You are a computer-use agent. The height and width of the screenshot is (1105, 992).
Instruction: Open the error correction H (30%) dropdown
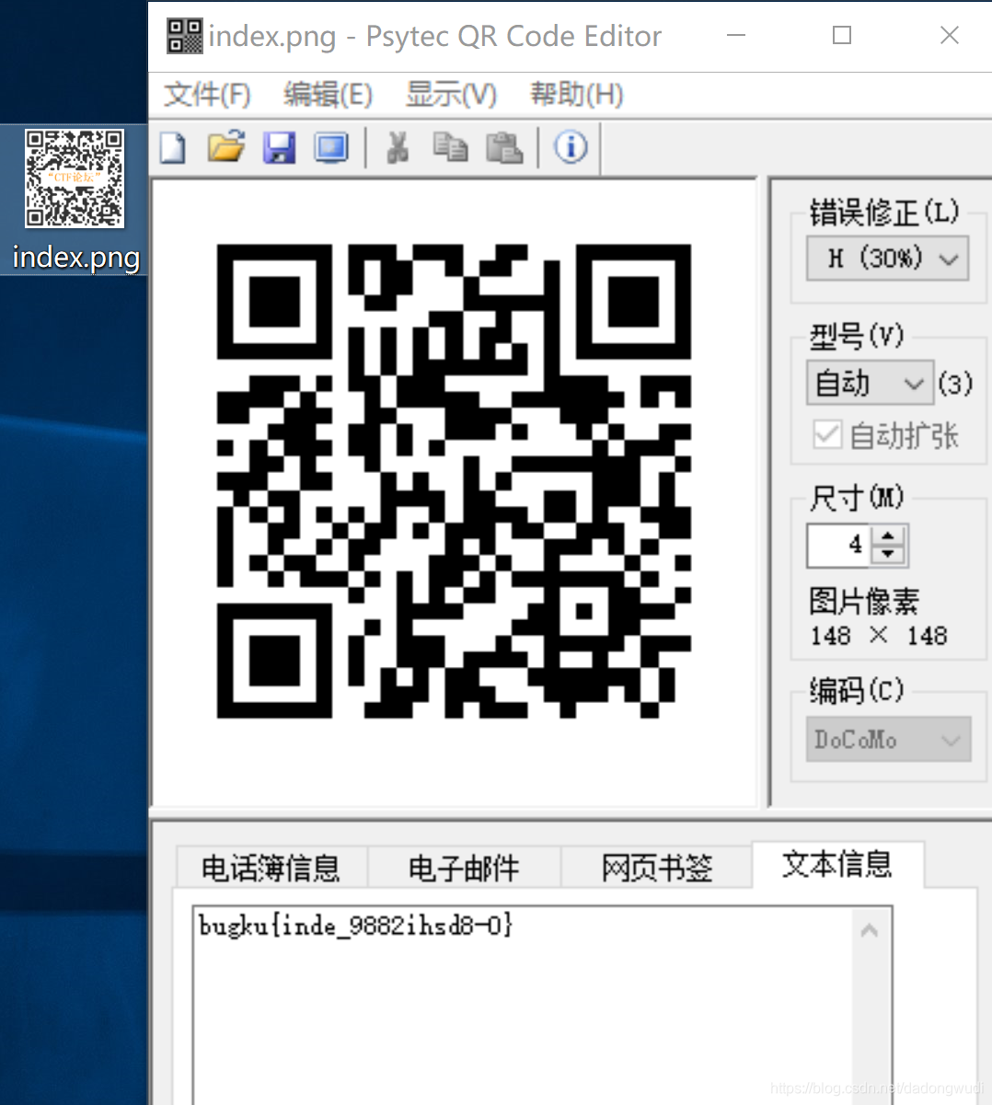click(x=887, y=259)
